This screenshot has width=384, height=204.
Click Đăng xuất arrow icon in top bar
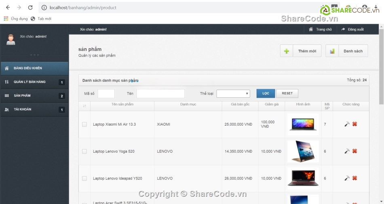tap(343, 29)
